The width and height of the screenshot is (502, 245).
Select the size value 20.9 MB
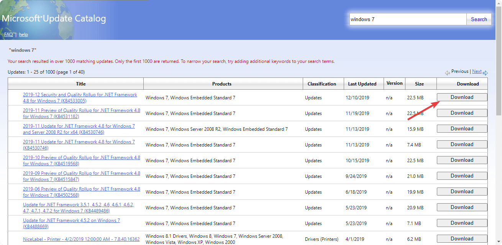click(x=415, y=208)
